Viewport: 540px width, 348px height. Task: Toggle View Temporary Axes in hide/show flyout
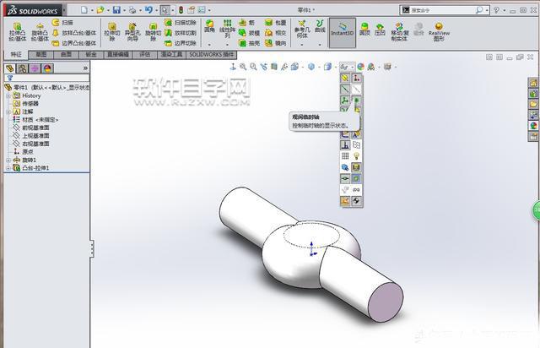(356, 90)
